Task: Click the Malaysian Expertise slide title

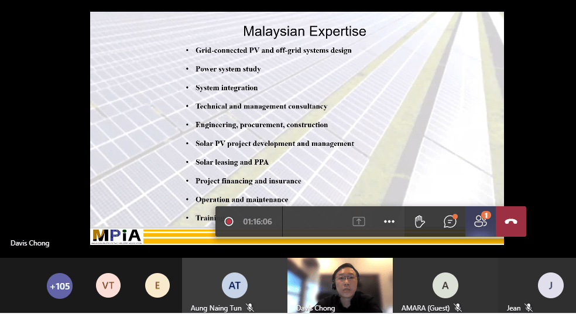Action: [304, 31]
